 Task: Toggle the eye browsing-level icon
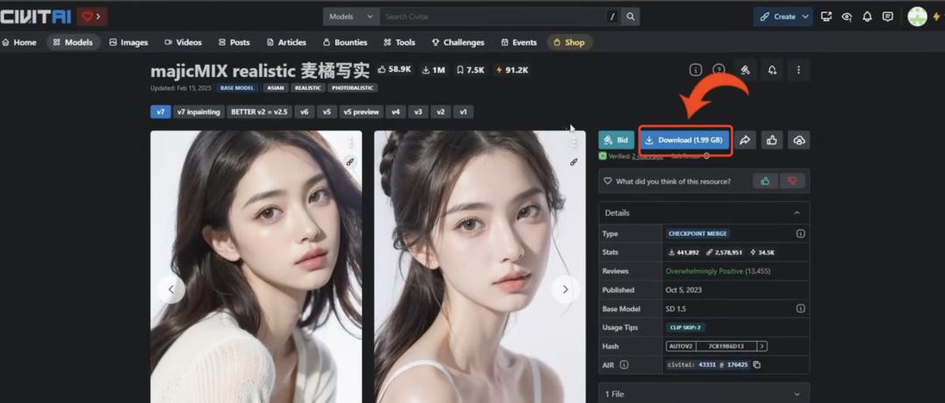tap(847, 17)
